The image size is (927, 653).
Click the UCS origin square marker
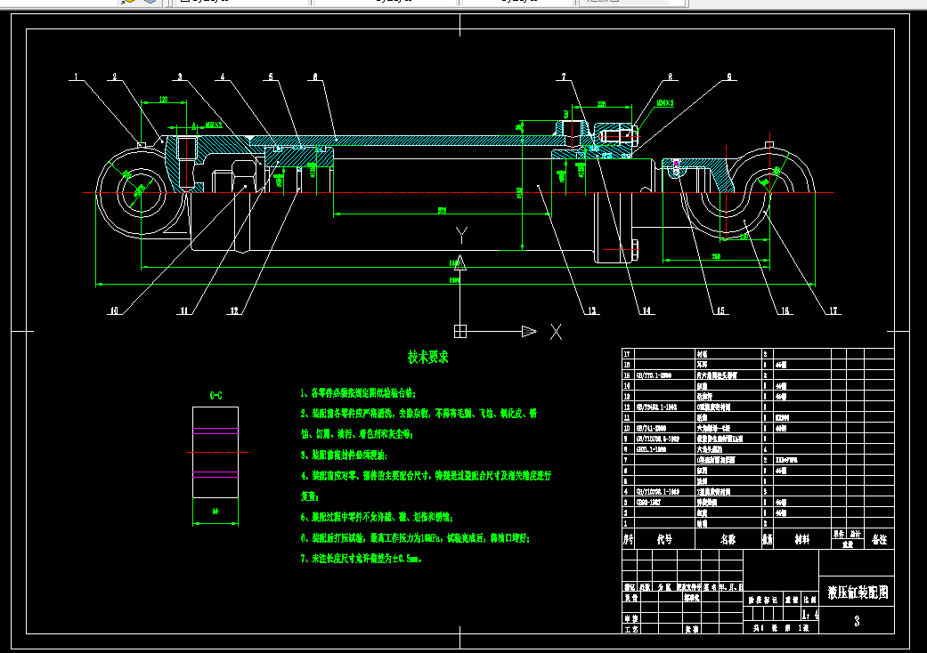tap(460, 331)
